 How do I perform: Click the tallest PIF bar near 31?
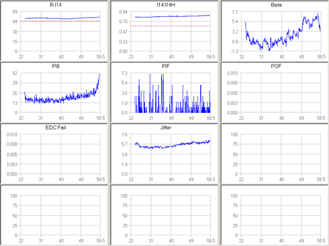pos(150,93)
